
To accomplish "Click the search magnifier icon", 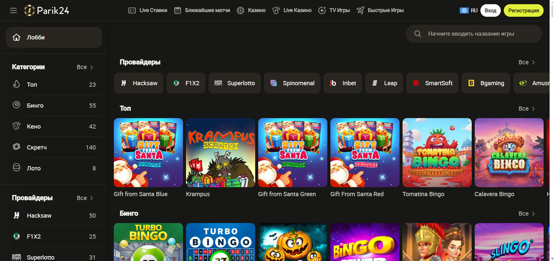I will (418, 34).
